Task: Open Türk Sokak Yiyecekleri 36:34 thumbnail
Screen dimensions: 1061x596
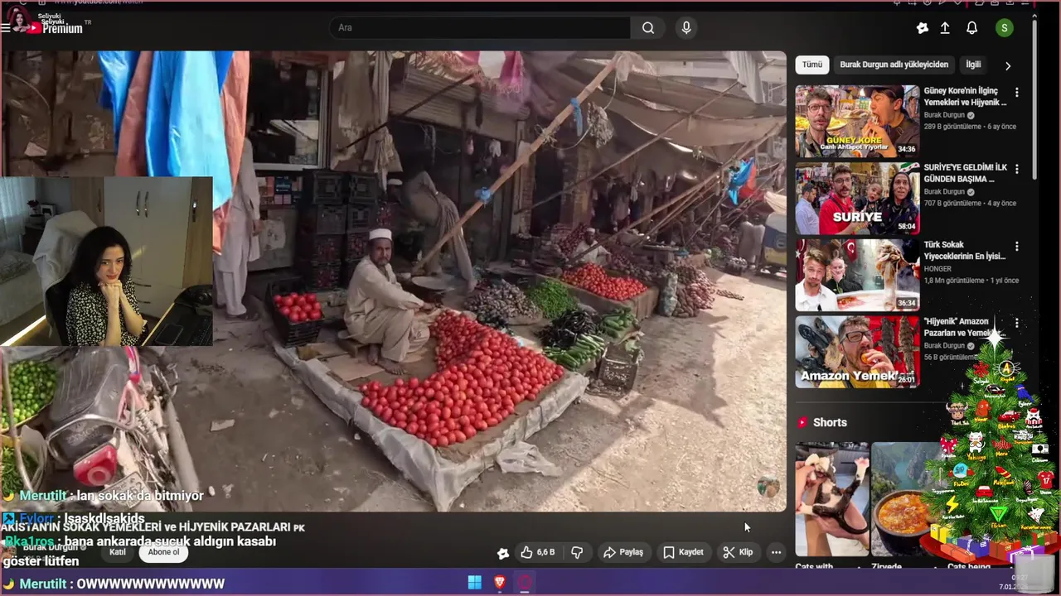Action: coord(857,276)
